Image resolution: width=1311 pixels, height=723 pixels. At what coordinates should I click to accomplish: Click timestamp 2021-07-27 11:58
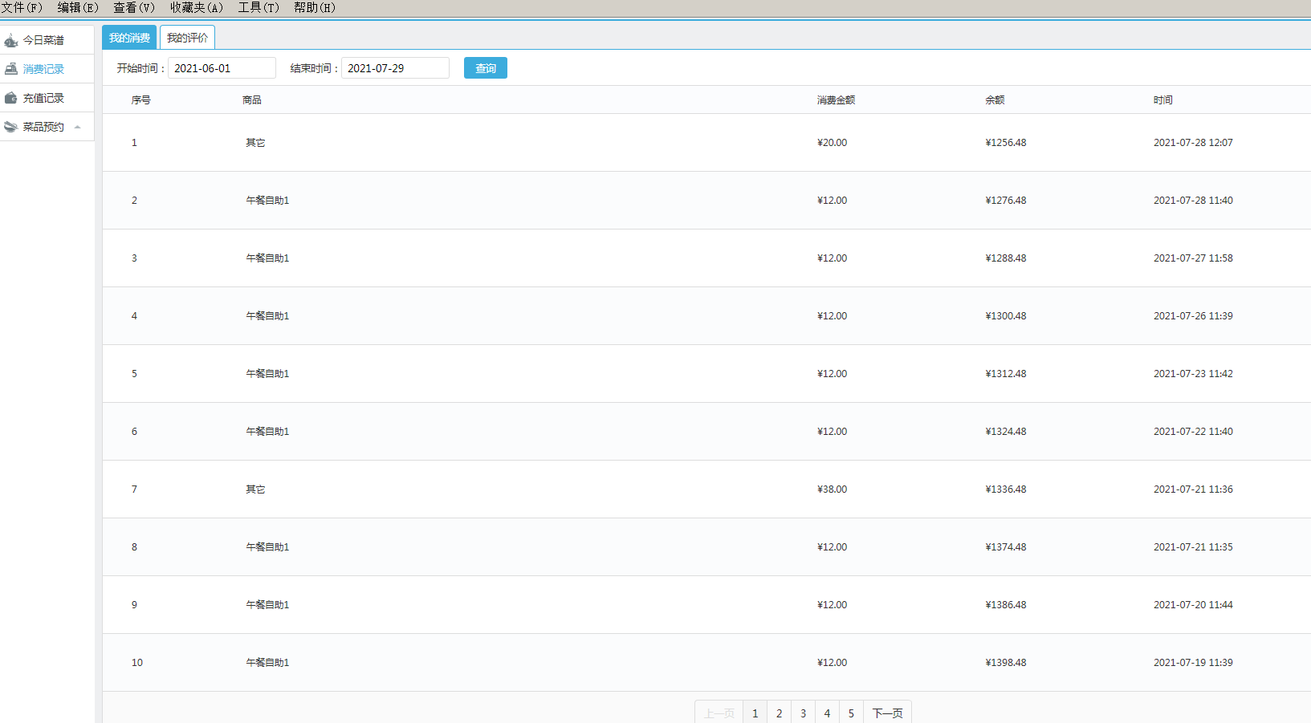(1193, 258)
